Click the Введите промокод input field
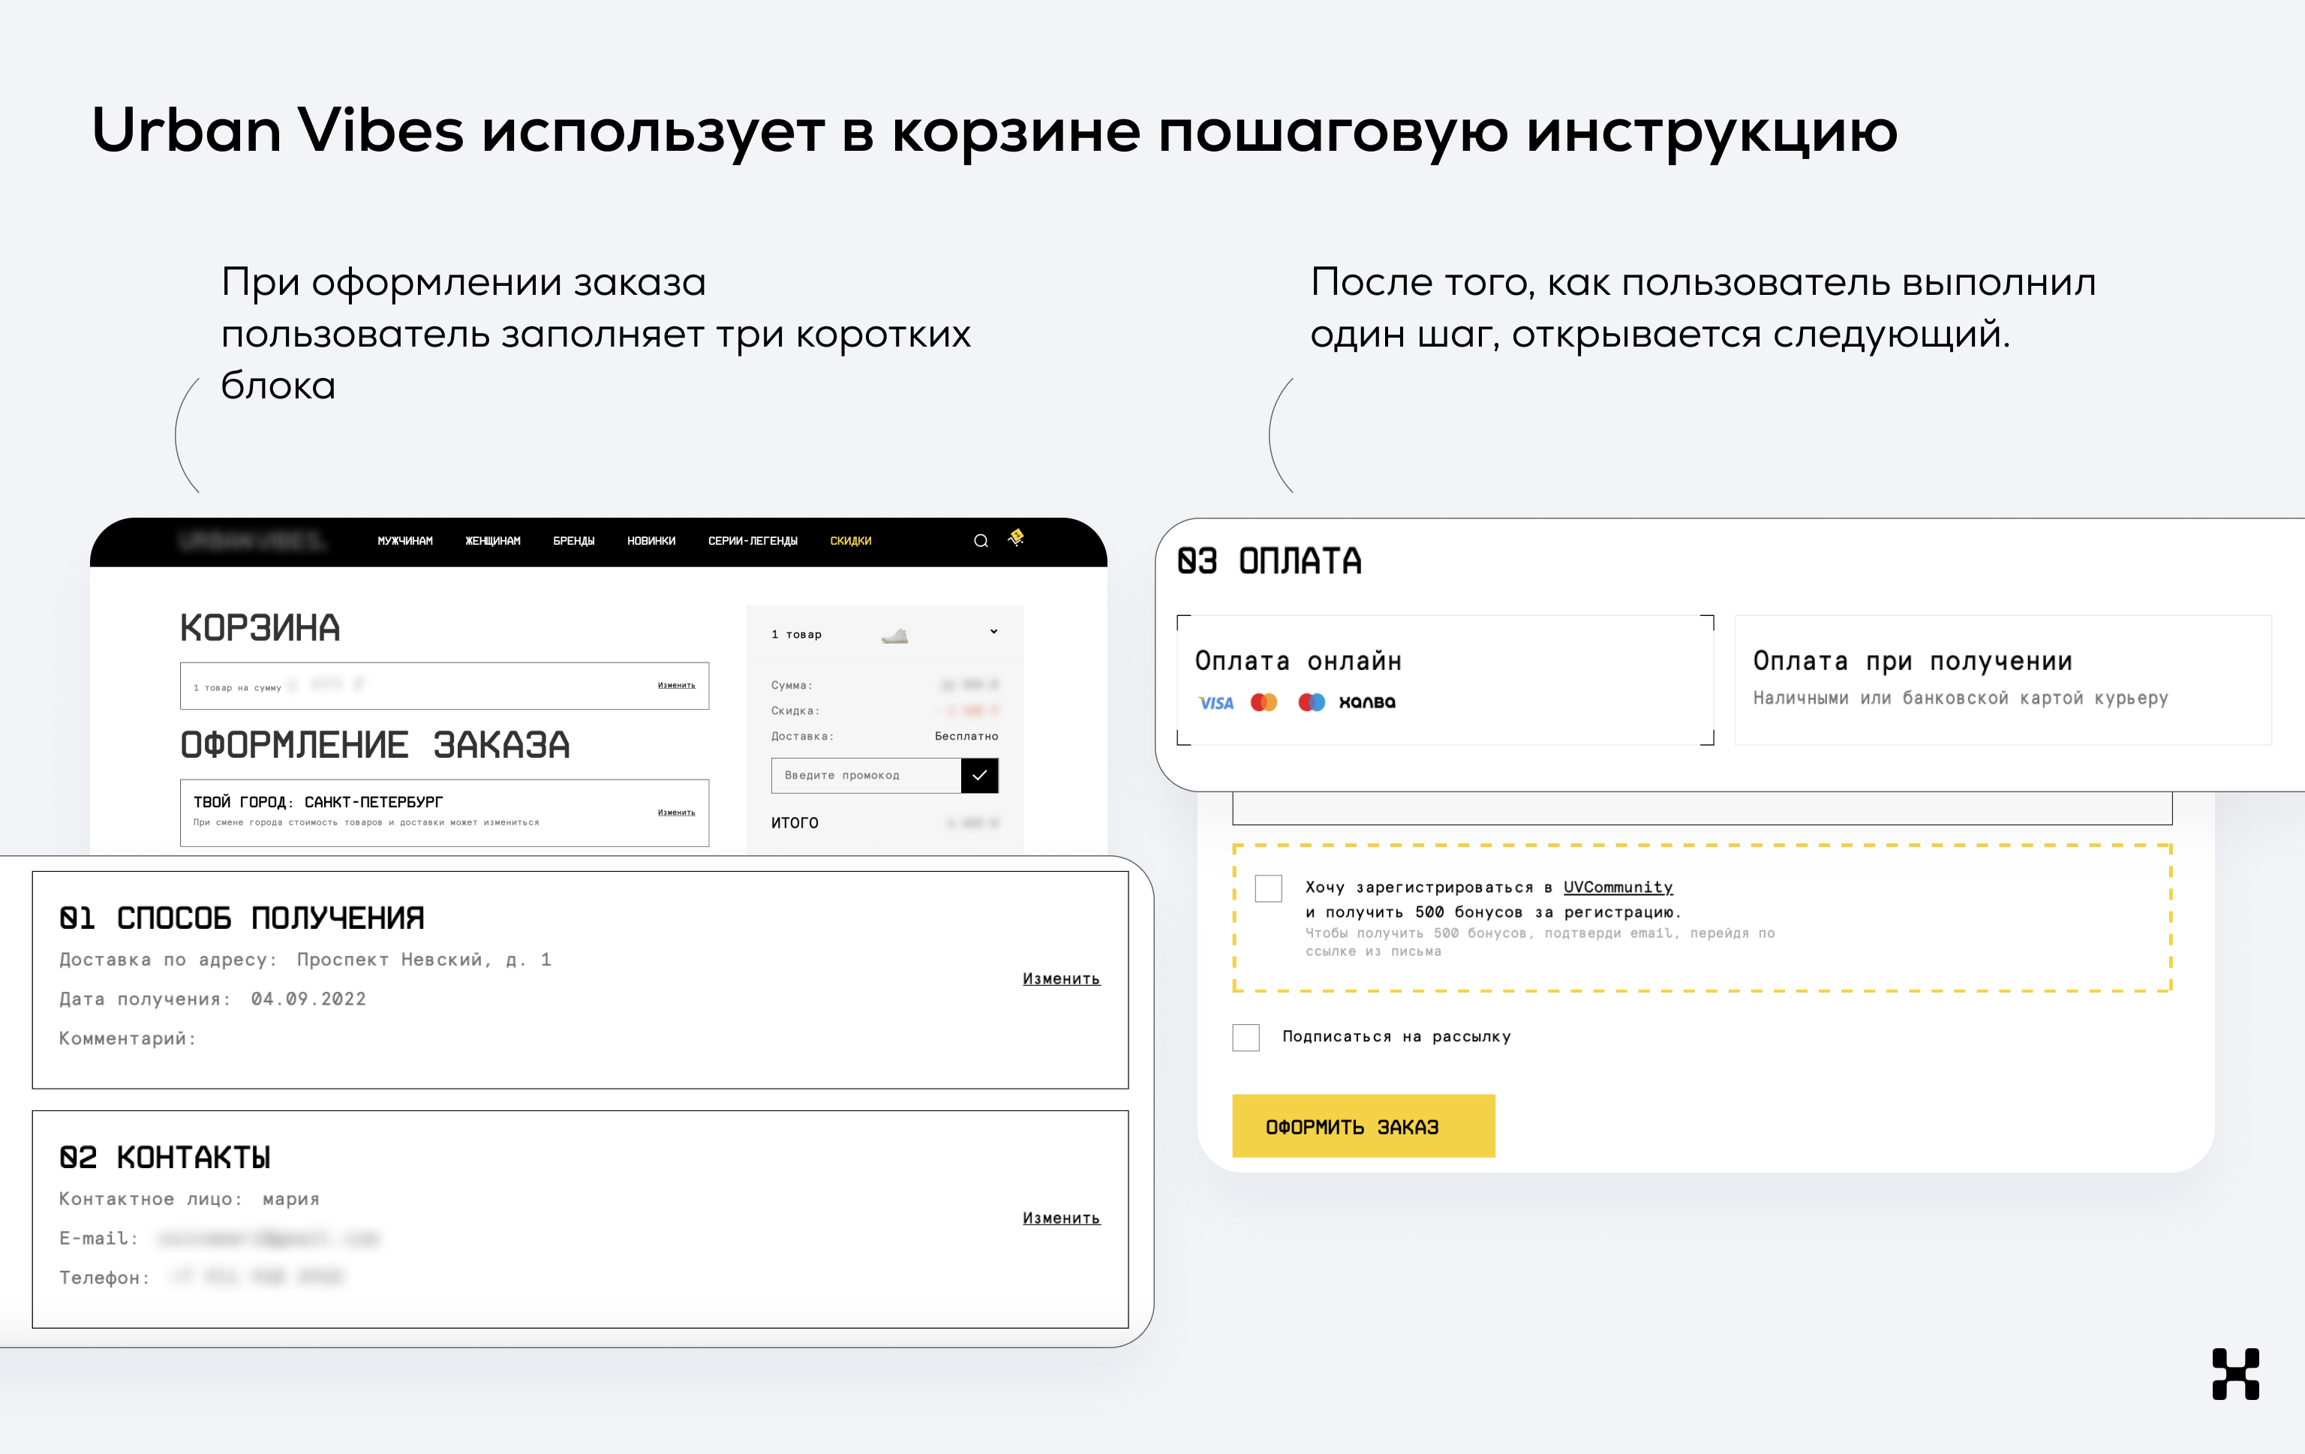This screenshot has width=2305, height=1454. 861,775
